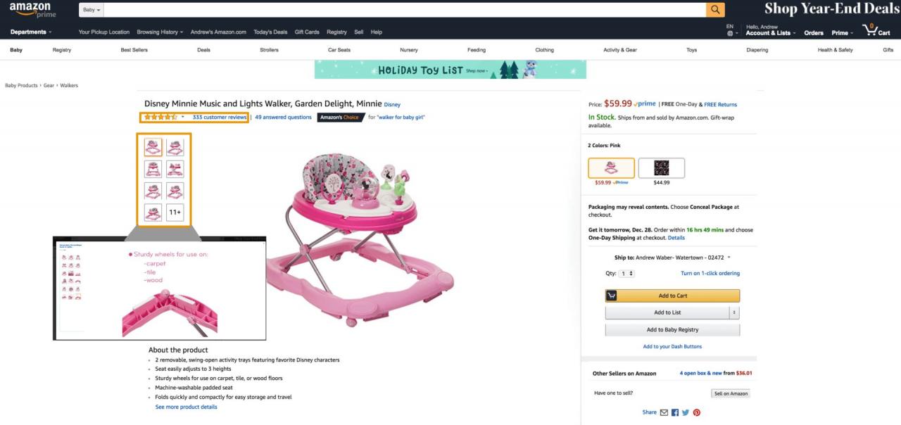
Task: Click the Amazon Prime logo
Action: 32,10
